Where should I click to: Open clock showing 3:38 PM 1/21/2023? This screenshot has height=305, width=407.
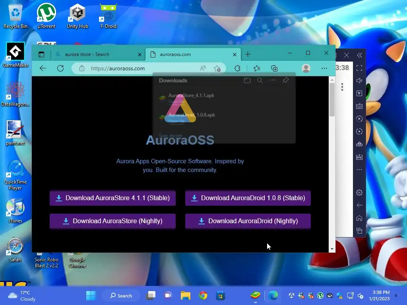point(379,295)
